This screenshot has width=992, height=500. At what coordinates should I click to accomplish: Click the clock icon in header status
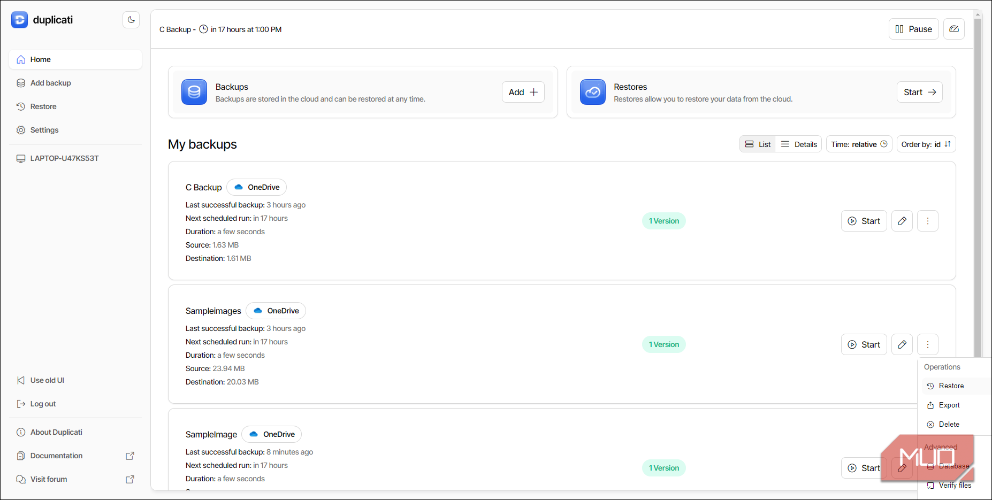(203, 29)
